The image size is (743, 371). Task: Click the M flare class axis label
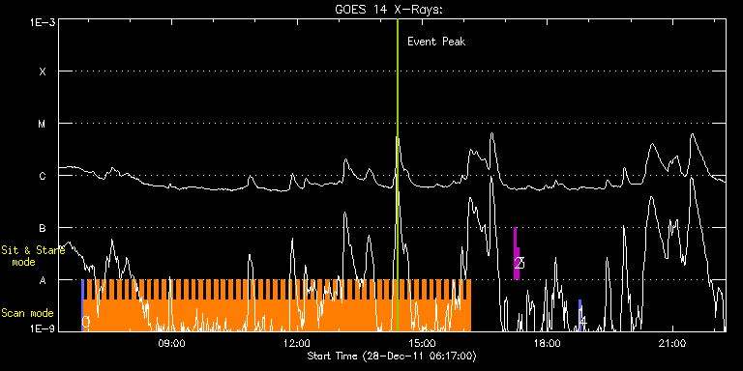[43, 124]
